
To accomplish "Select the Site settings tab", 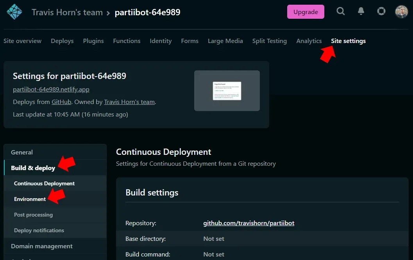I will (348, 41).
